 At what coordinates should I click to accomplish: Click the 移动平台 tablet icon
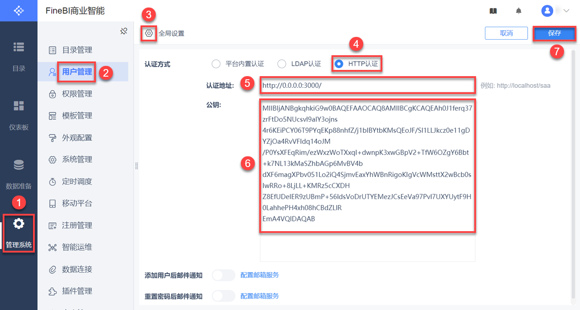53,204
